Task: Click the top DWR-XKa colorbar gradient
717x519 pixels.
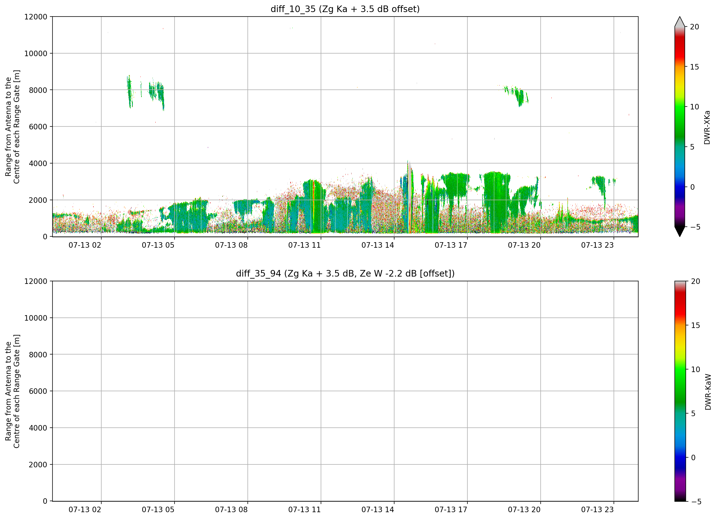Action: click(x=680, y=126)
